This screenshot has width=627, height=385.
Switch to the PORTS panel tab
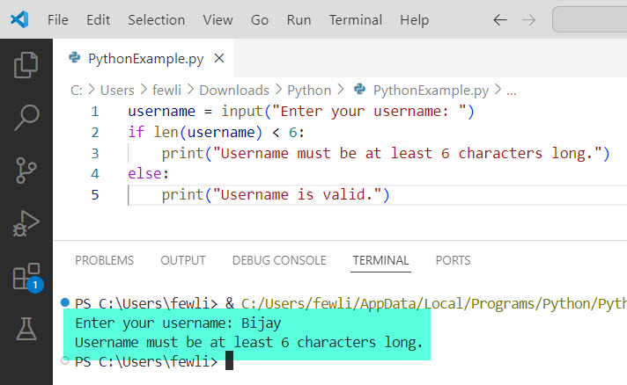(x=453, y=260)
